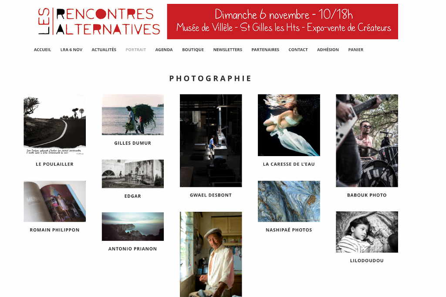The height and width of the screenshot is (297, 446).
Task: Click the Gwael Desbont name link
Action: (211, 195)
